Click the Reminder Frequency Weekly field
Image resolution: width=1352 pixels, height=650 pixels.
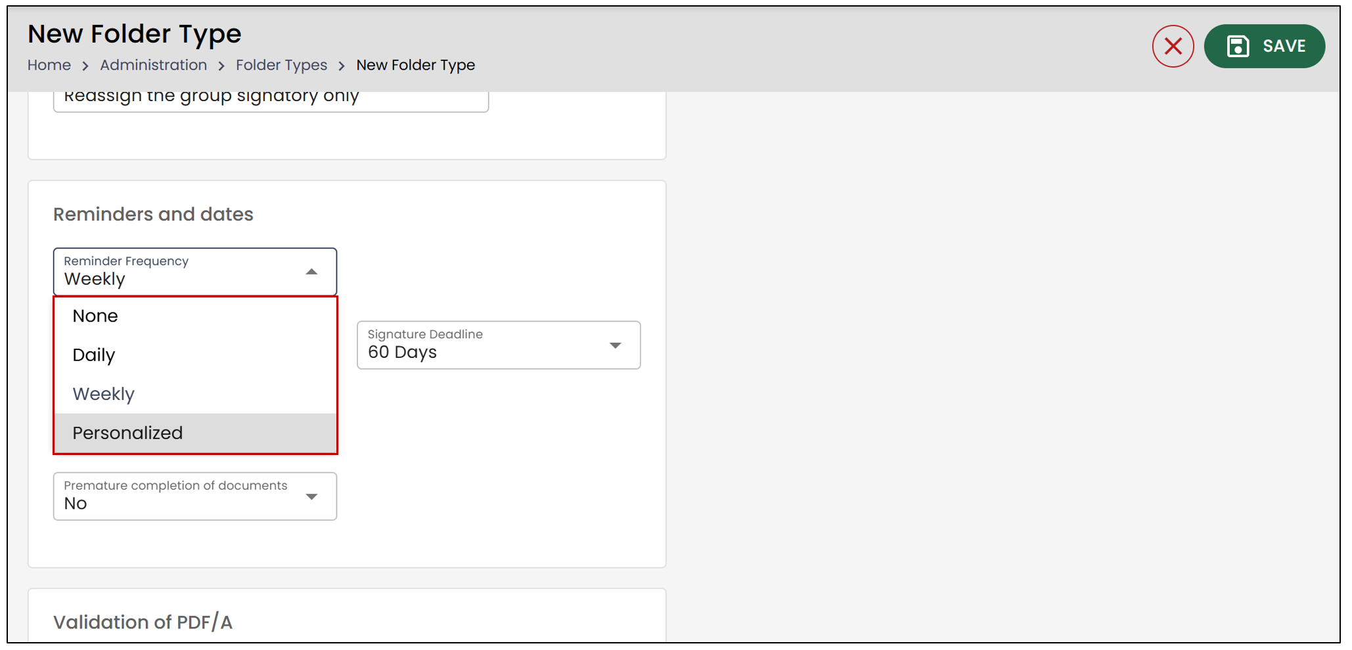click(195, 272)
